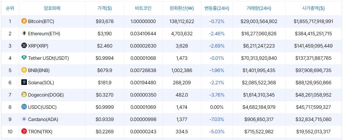Select TRON price $0.2269
Screen dimensions: 343x140
click(105, 132)
